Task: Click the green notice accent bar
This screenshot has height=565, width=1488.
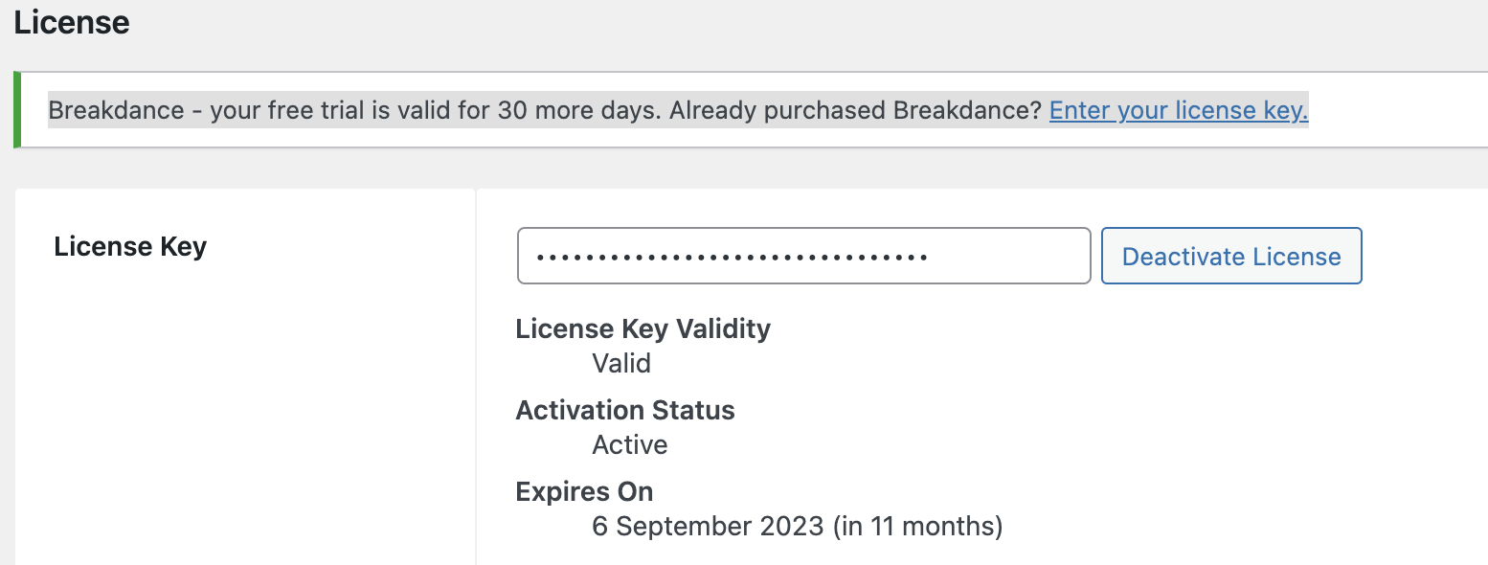Action: (18, 110)
